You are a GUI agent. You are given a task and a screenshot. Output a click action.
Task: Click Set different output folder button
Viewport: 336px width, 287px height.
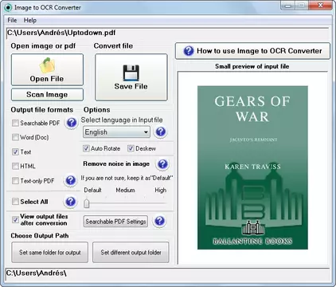[x=131, y=252]
